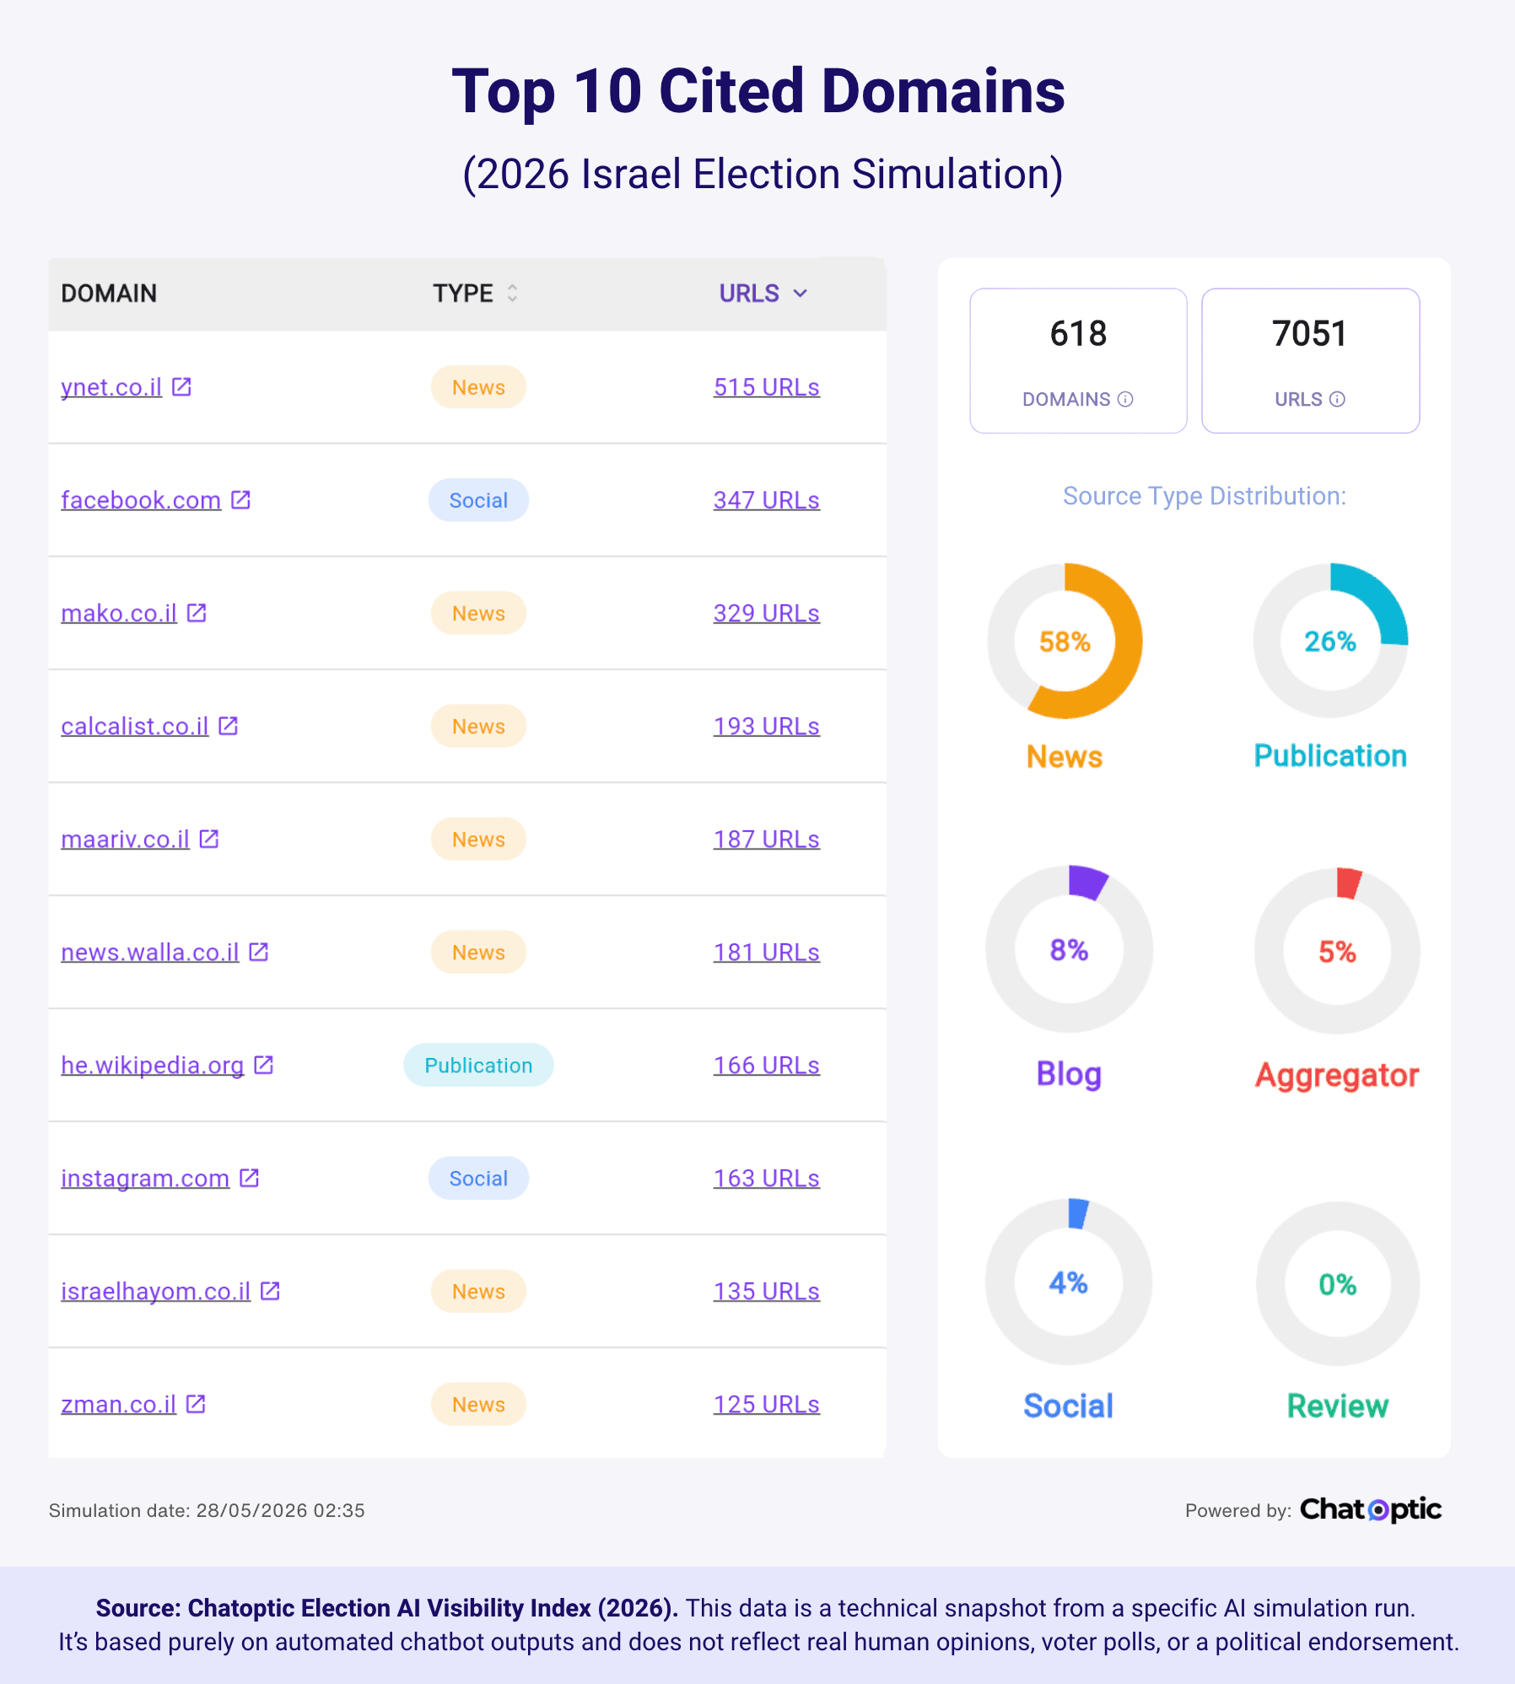1515x1684 pixels.
Task: Open external link icon beside facebook.com
Action: coord(240,499)
